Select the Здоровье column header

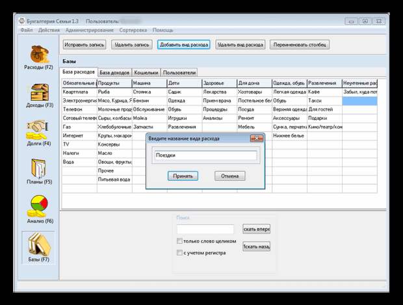tap(220, 83)
